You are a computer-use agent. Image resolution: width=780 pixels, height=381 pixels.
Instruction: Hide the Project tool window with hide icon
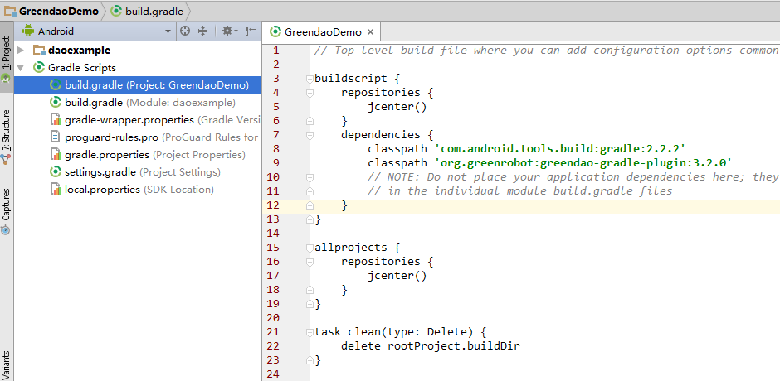251,31
